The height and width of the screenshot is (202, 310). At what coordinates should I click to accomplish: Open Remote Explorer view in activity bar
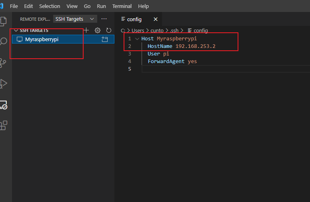point(3,105)
